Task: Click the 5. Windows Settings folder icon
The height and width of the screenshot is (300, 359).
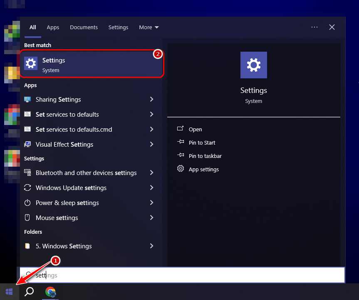Action: tap(27, 246)
